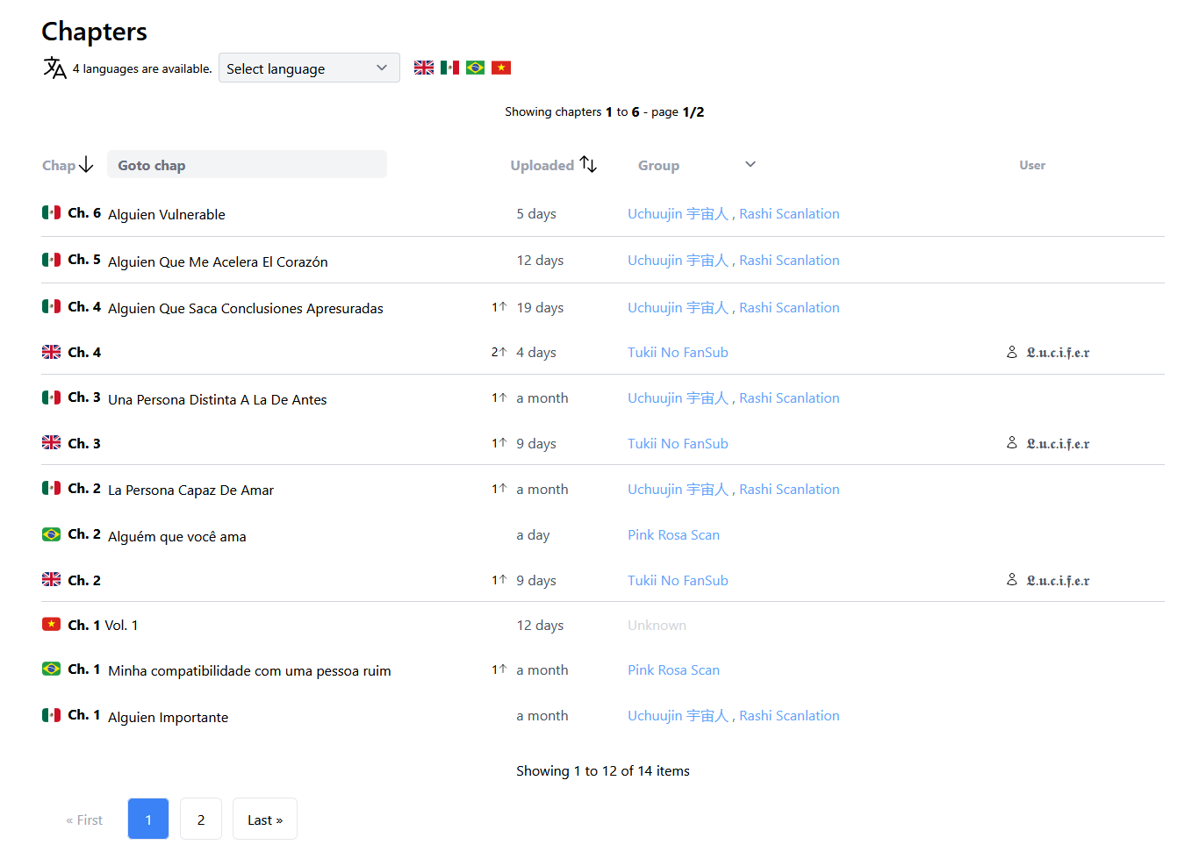This screenshot has width=1185, height=852.
Task: Open Ch. 1 Vol. 1 Vietnamese chapter
Action: [103, 625]
